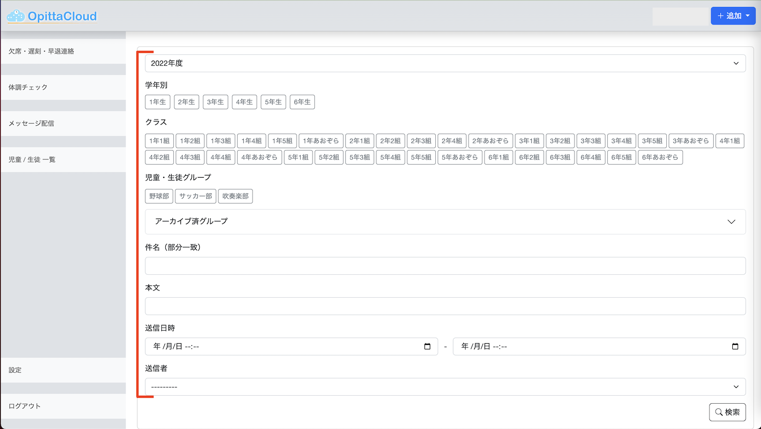The image size is (761, 429).
Task: Click the end 送信日時 date field
Action: (599, 346)
